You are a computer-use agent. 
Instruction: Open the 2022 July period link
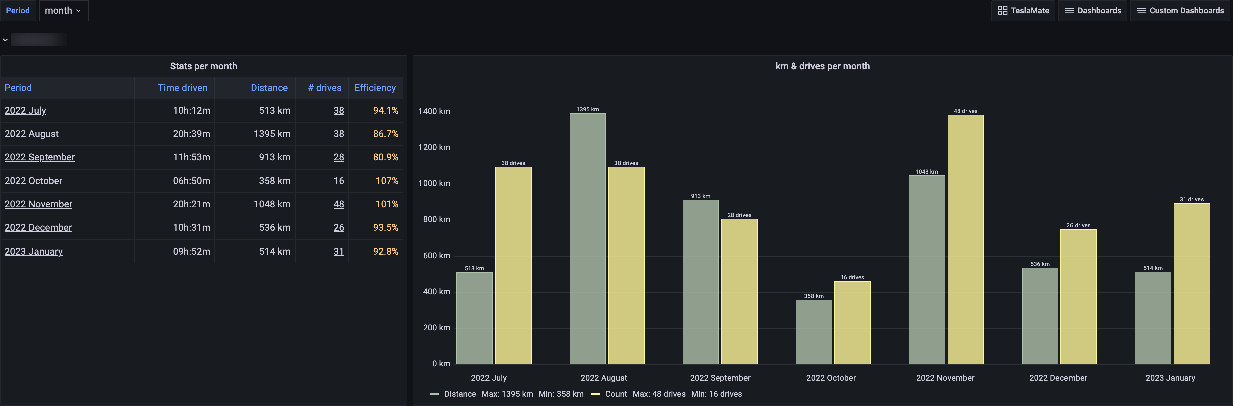[25, 110]
